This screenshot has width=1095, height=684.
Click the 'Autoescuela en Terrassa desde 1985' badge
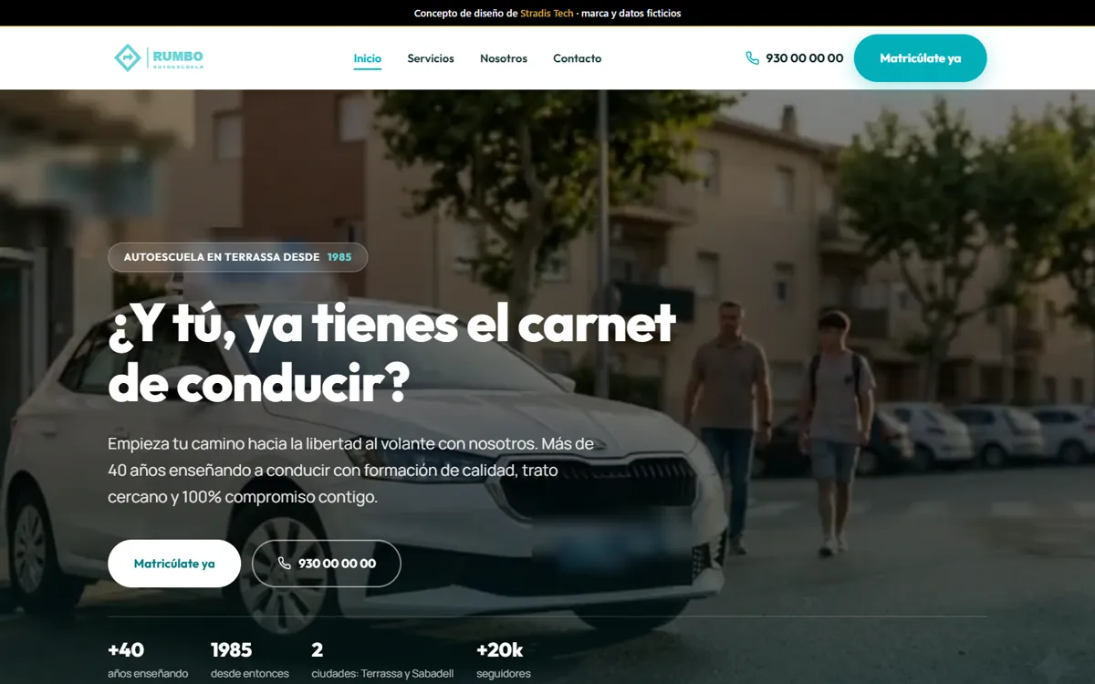[238, 257]
